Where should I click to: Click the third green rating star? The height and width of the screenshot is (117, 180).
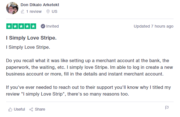click(21, 26)
